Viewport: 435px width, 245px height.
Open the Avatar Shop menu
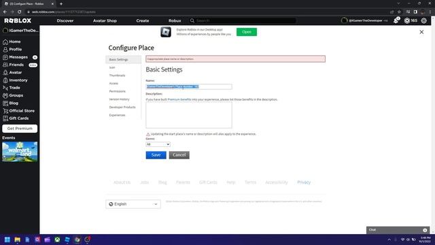105,21
